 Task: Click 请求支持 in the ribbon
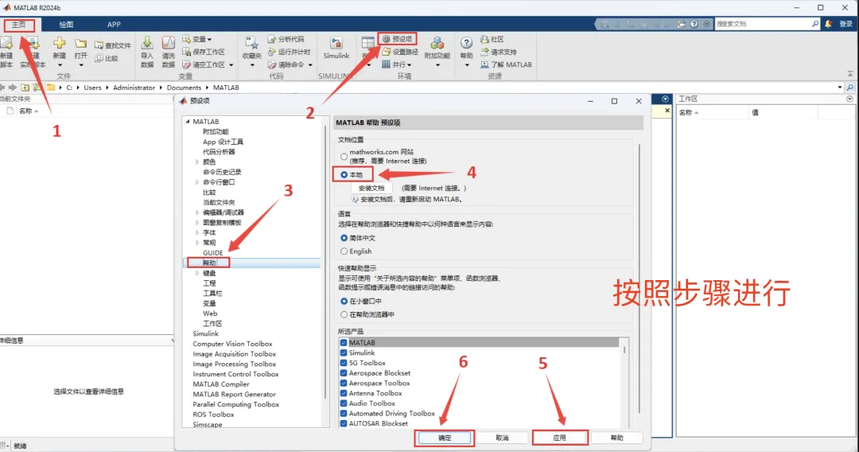pyautogui.click(x=499, y=52)
